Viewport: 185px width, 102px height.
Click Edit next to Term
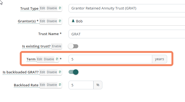[x=40, y=59]
